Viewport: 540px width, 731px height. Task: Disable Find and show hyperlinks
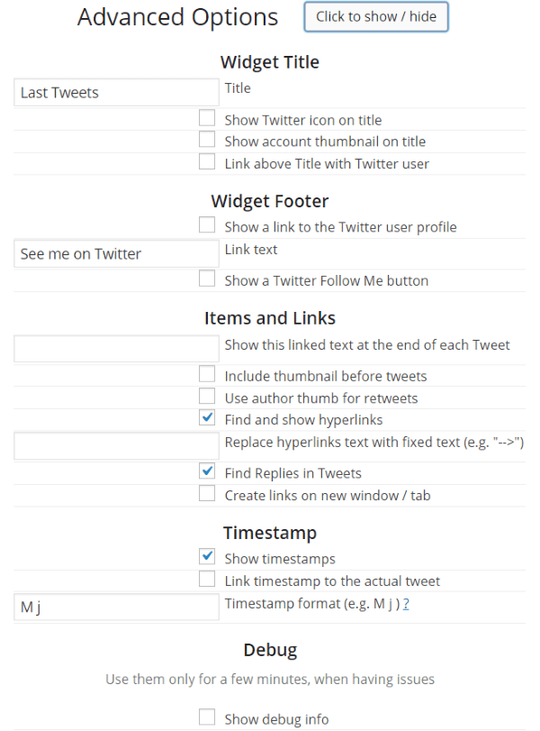coord(206,417)
